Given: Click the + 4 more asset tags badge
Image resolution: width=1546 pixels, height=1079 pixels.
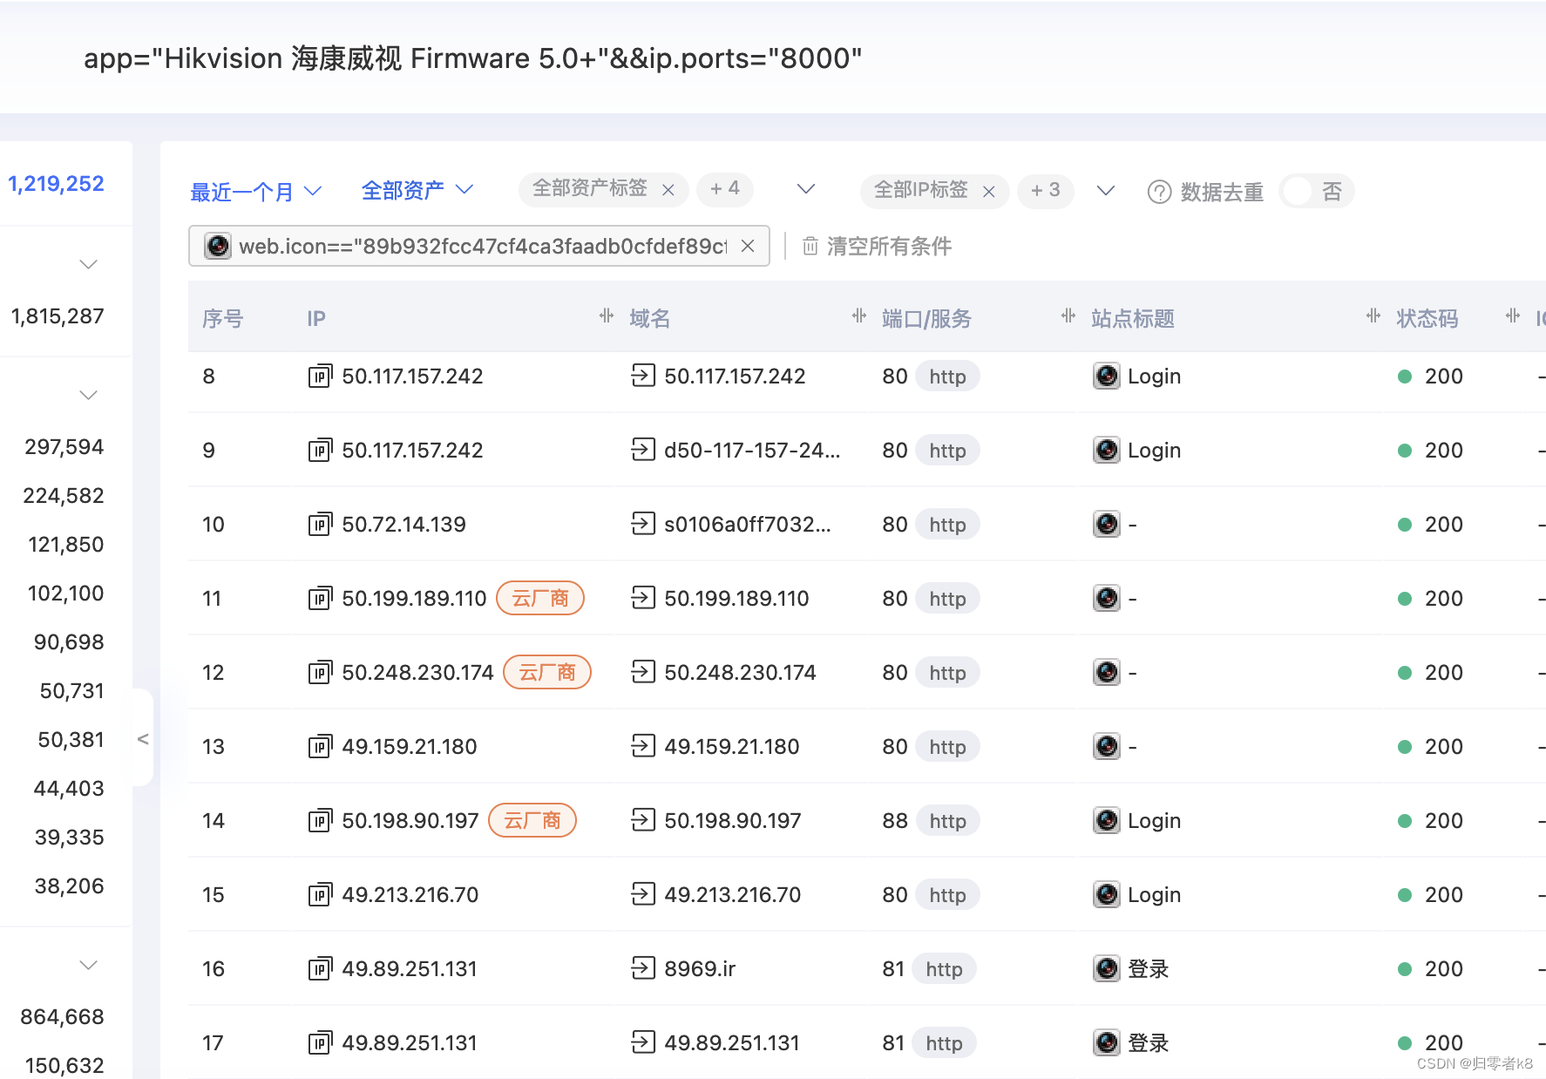Looking at the screenshot, I should [x=724, y=189].
